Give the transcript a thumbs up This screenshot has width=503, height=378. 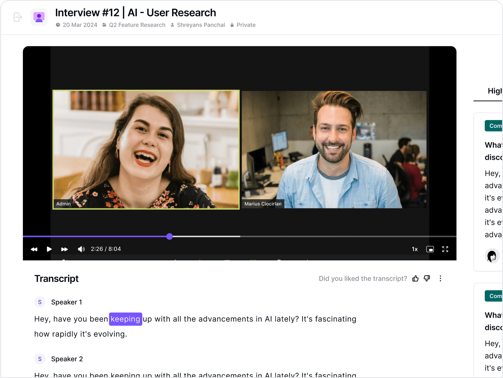click(415, 278)
